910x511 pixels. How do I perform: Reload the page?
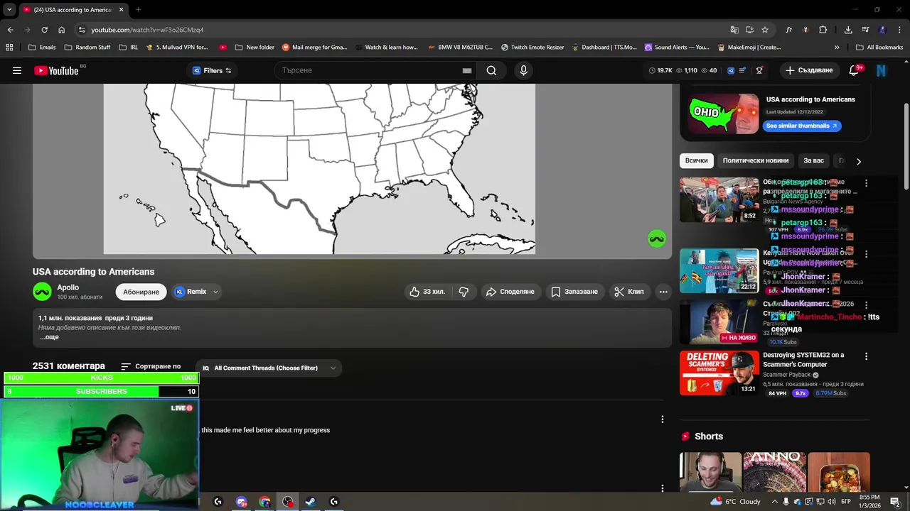point(44,30)
